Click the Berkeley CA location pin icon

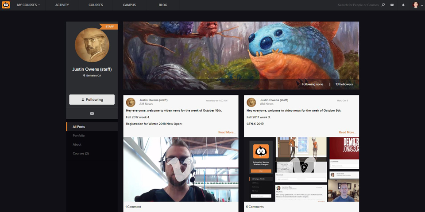click(84, 76)
